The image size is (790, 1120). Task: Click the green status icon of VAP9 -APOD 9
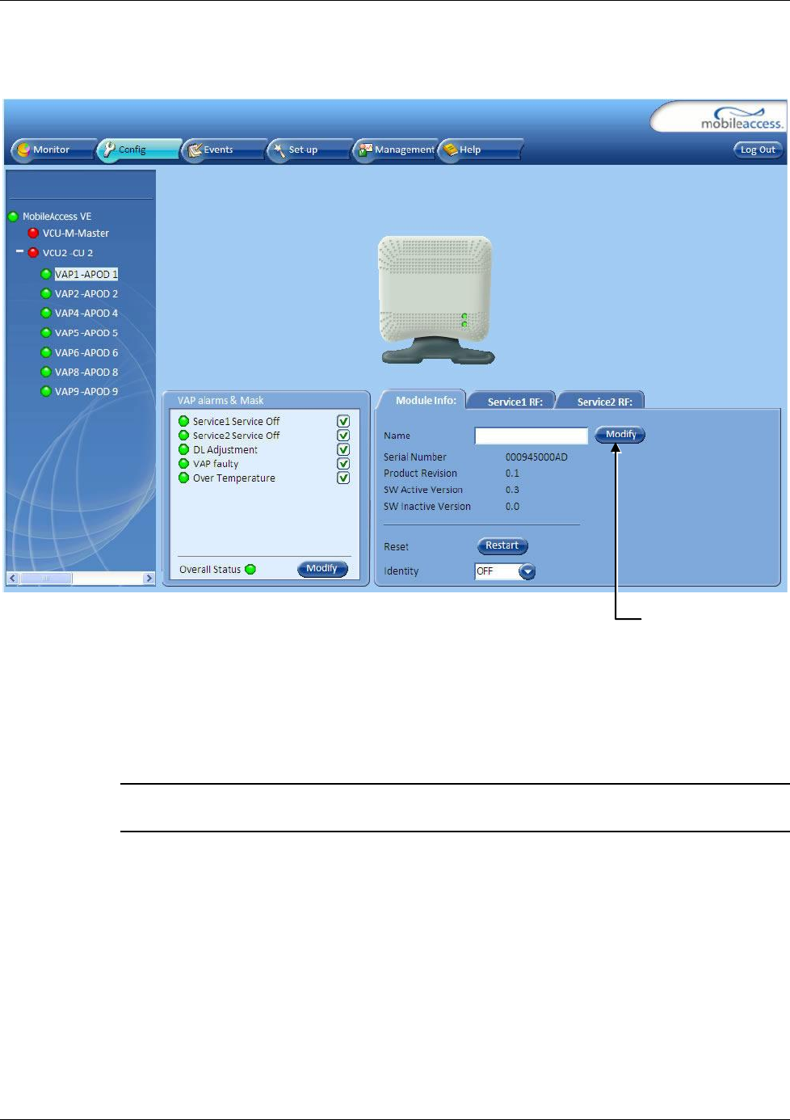(46, 391)
